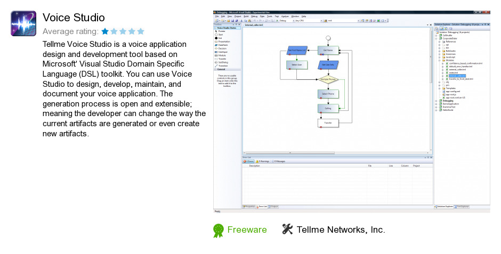Select confidence_based_confirmation file in tree
The height and width of the screenshot is (254, 501).
coord(465,63)
